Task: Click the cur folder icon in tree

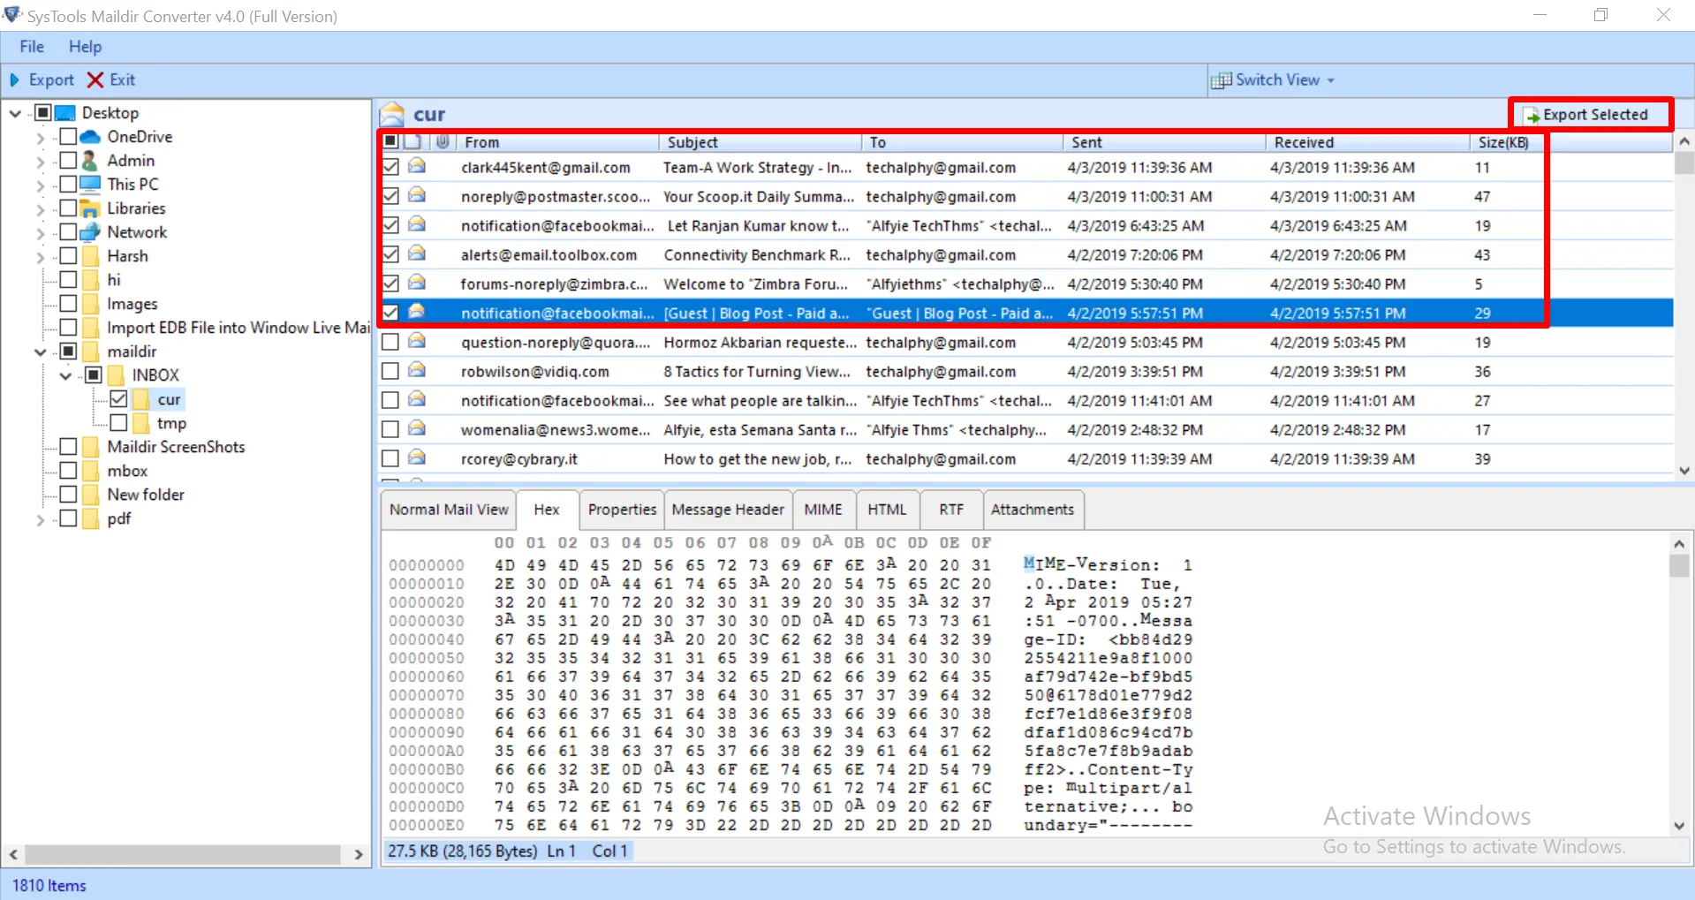Action: (x=141, y=399)
